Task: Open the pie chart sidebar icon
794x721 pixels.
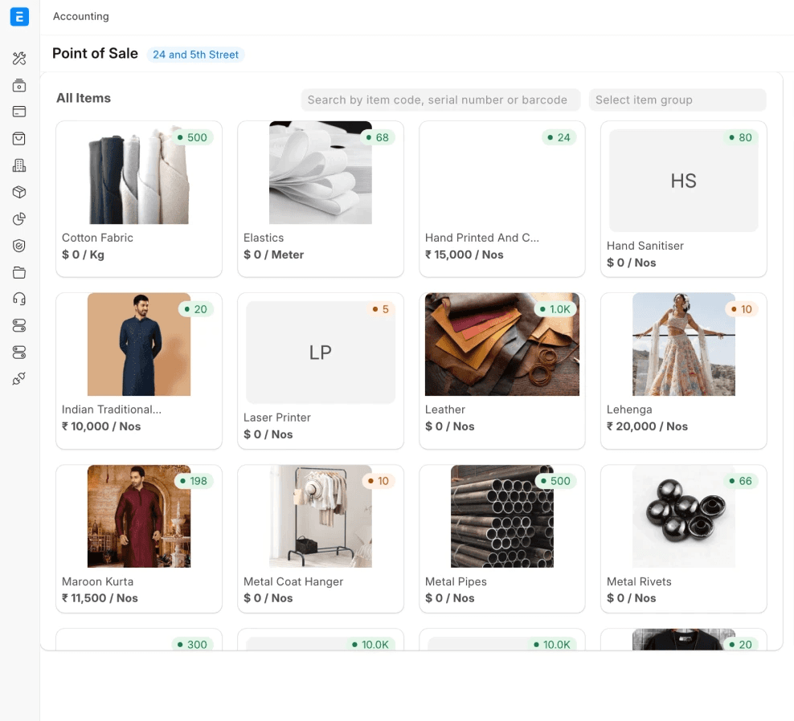Action: pos(19,219)
